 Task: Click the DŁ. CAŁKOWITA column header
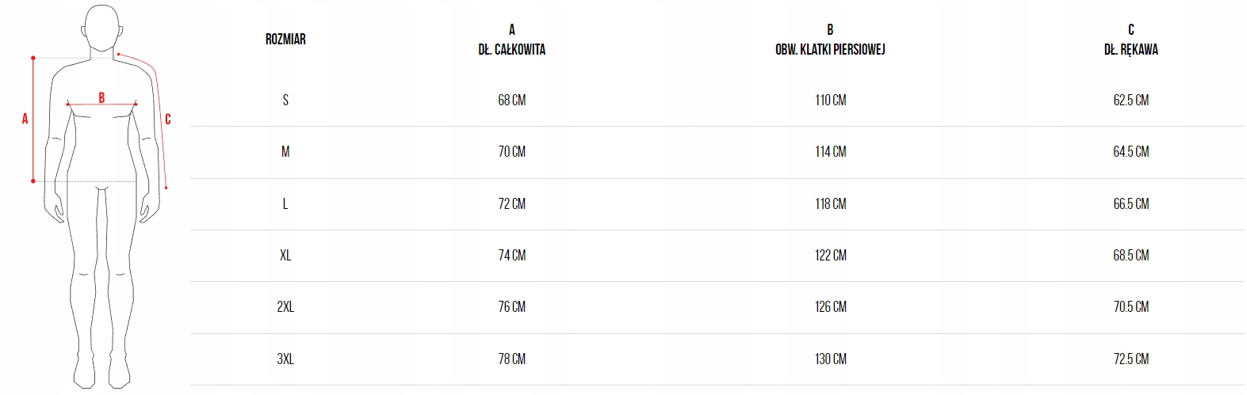tap(511, 49)
